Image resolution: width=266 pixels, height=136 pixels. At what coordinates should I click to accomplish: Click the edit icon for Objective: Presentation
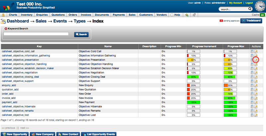pos(256,60)
